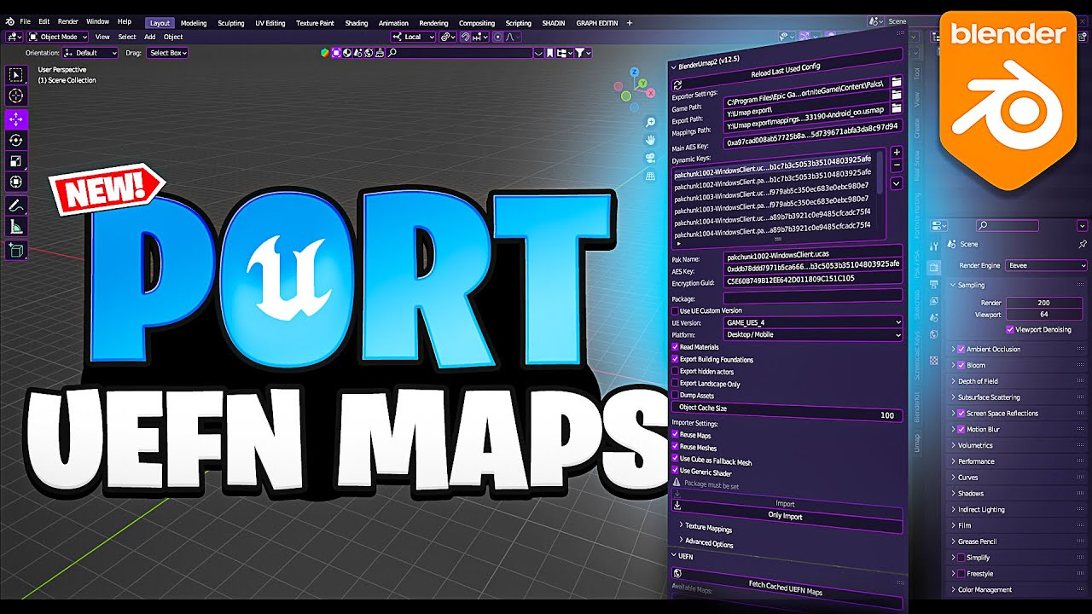Open the File menu

pos(25,21)
